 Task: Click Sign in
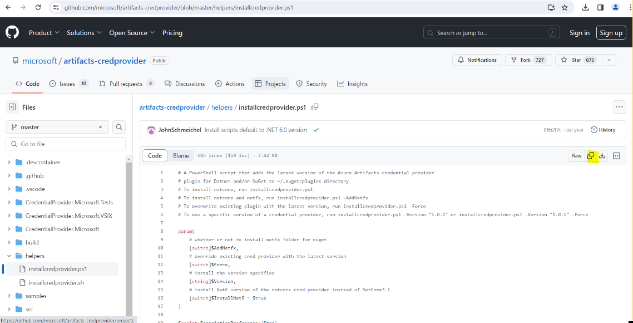(x=579, y=33)
